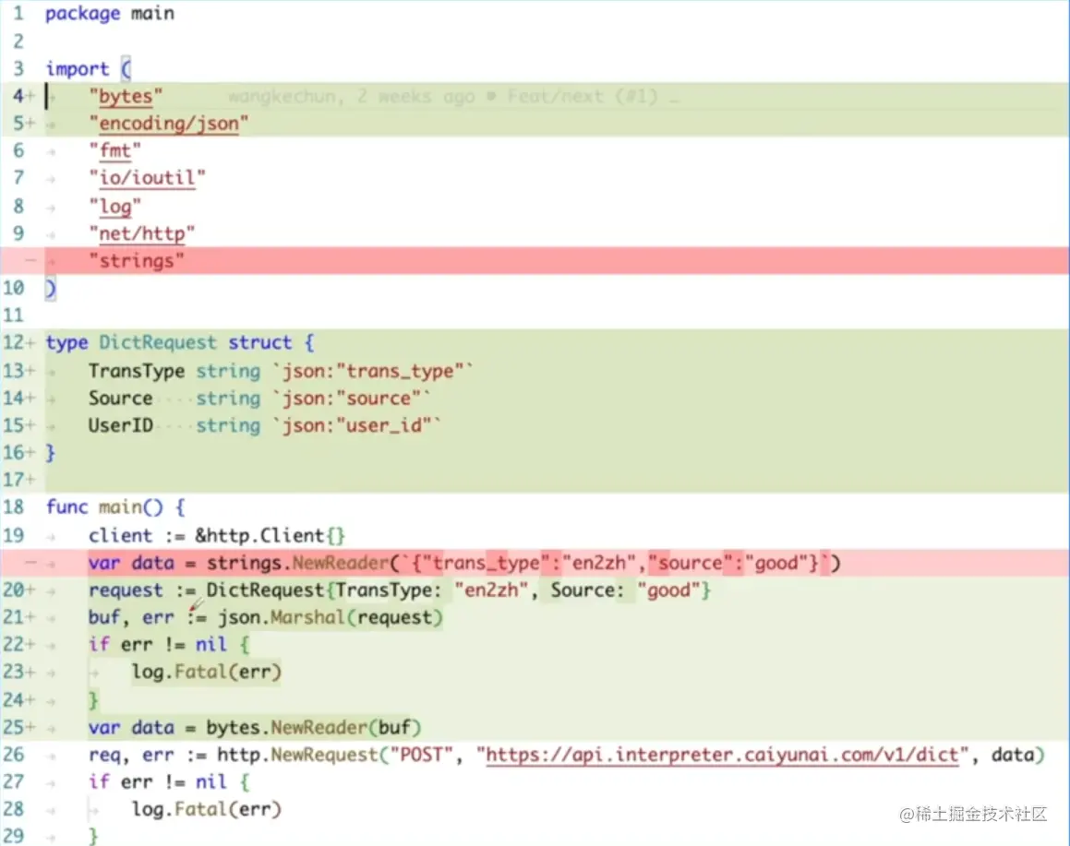Click bytes.NewReader(buf) on line 25
The height and width of the screenshot is (846, 1070).
[x=313, y=727]
